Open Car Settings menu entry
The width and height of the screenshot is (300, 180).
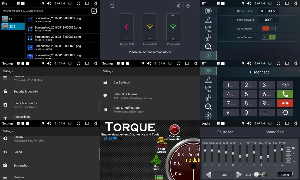[x=121, y=83]
